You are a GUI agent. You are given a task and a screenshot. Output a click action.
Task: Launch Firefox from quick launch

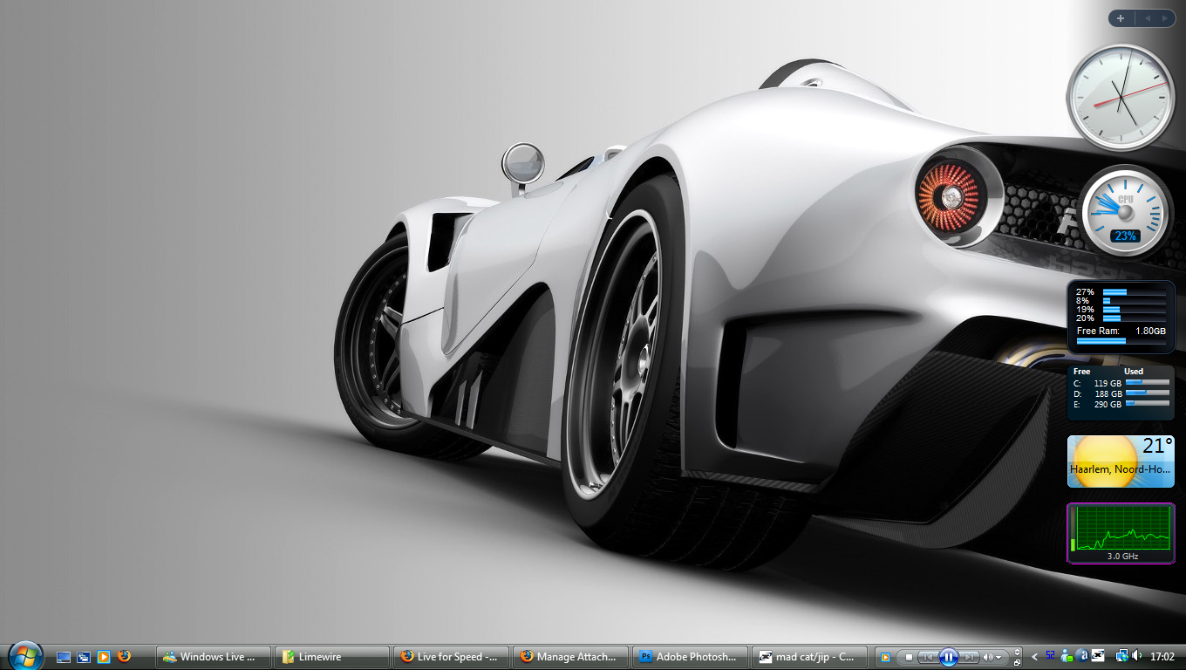124,656
